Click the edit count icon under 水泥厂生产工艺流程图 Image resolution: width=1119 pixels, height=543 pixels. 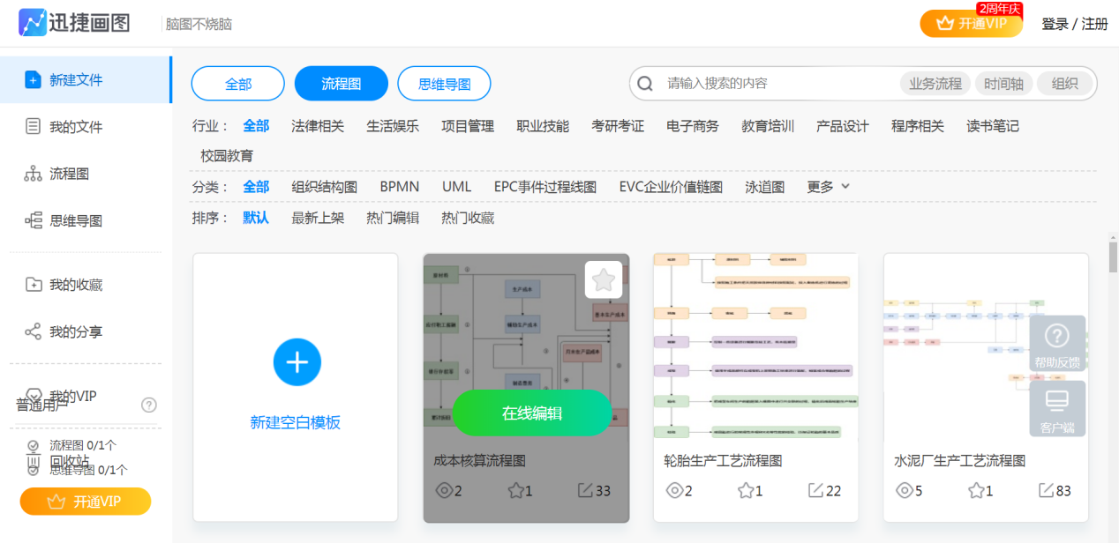click(x=1047, y=491)
